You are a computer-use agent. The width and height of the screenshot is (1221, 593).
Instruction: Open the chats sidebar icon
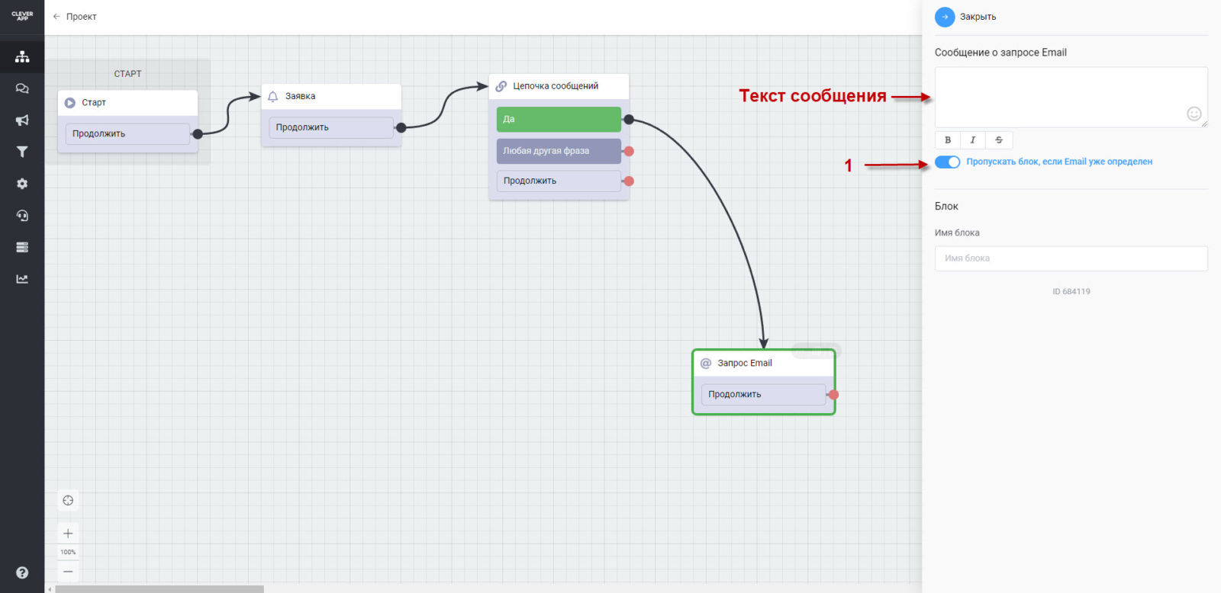22,88
